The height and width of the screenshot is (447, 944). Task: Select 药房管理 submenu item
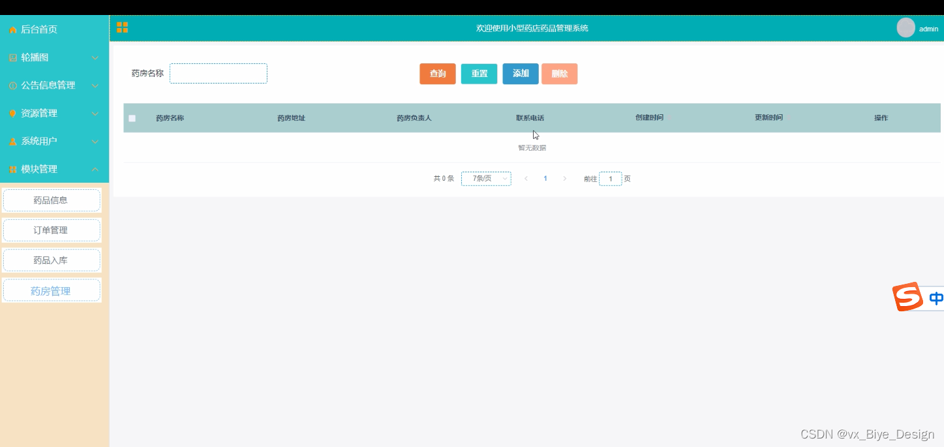coord(52,290)
